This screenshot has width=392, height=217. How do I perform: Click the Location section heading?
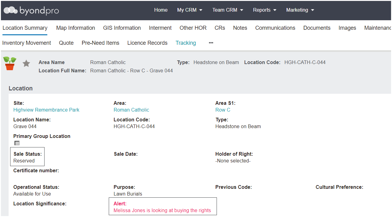point(21,88)
